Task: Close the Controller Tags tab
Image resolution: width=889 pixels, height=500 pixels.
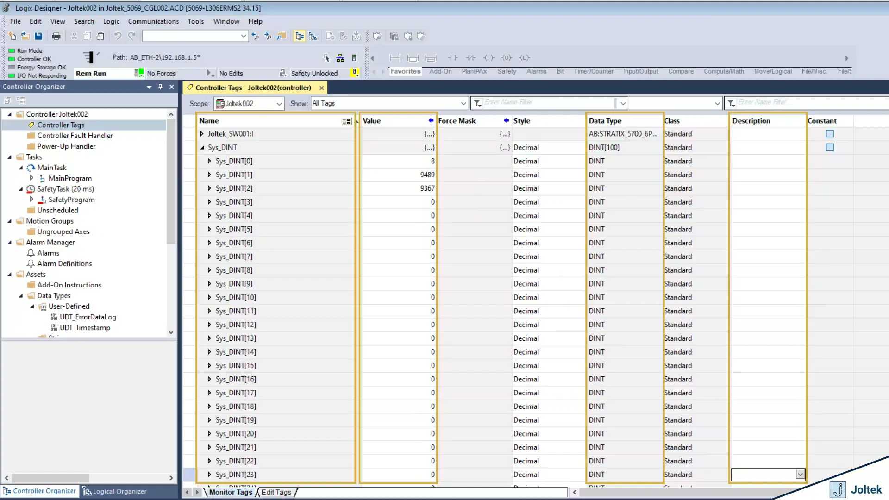Action: click(321, 87)
